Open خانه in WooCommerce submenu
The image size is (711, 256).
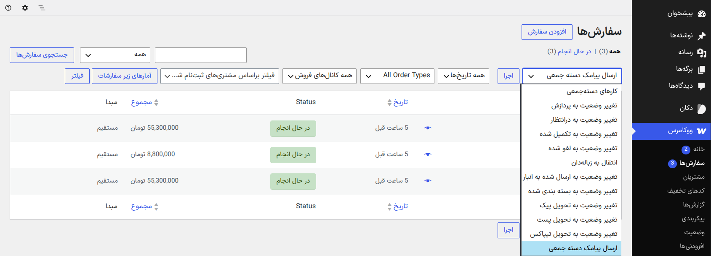point(699,149)
